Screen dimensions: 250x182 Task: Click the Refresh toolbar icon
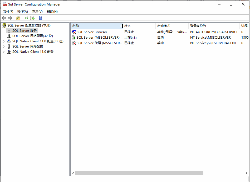tap(26, 18)
